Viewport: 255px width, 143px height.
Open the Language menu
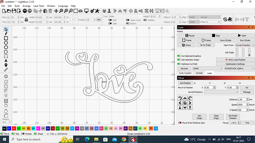click(63, 6)
